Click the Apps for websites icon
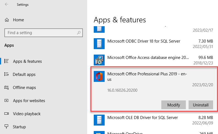 [6, 101]
